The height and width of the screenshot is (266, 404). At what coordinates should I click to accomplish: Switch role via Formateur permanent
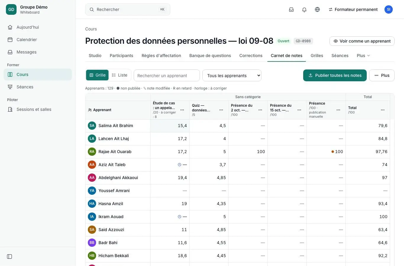click(x=353, y=9)
